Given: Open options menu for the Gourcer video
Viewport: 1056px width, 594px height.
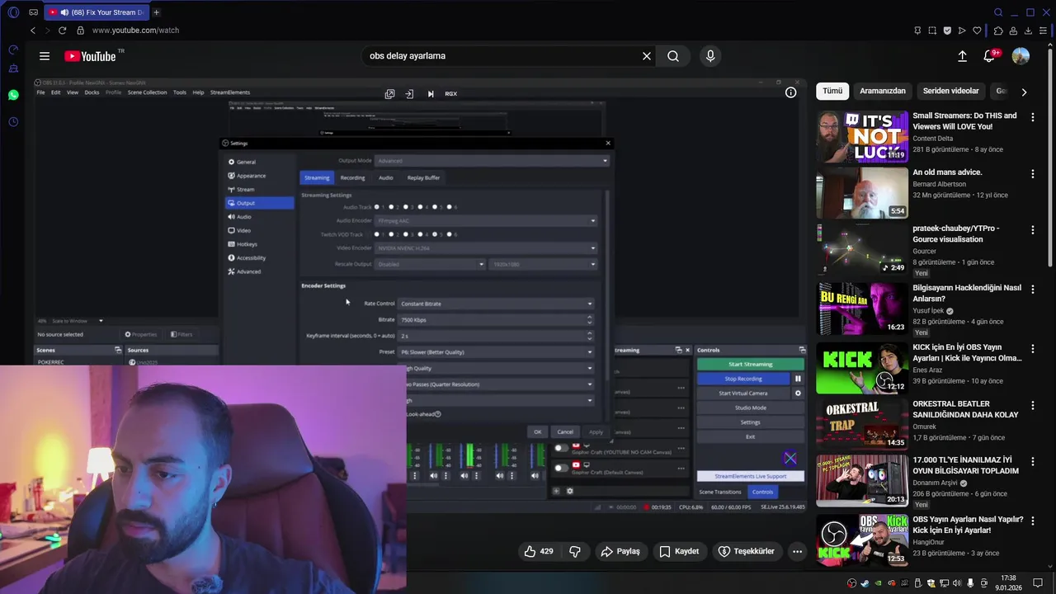Looking at the screenshot, I should (x=1032, y=230).
